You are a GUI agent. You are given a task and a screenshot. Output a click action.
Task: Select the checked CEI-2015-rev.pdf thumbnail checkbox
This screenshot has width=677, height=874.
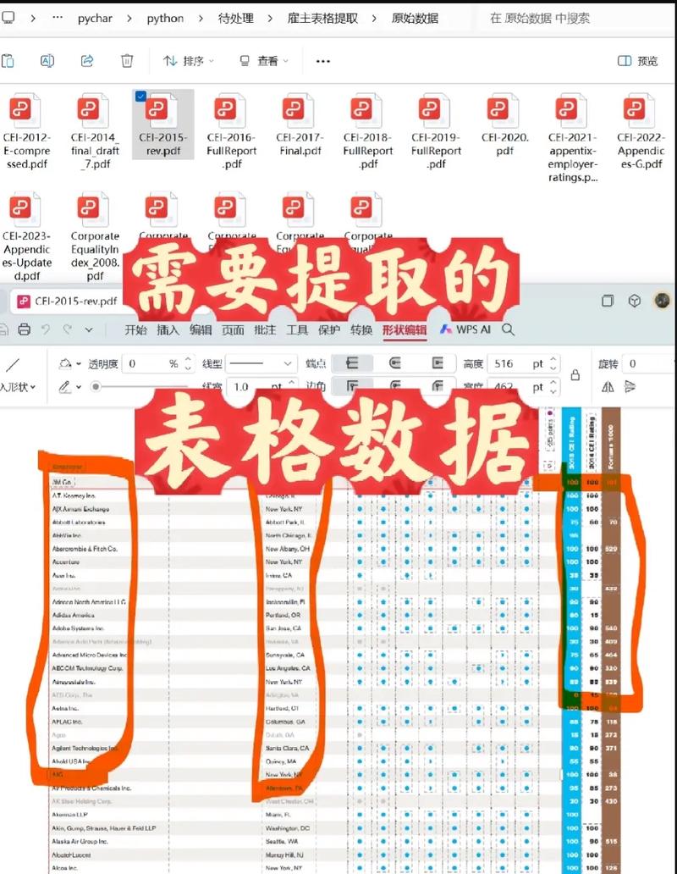click(x=140, y=96)
